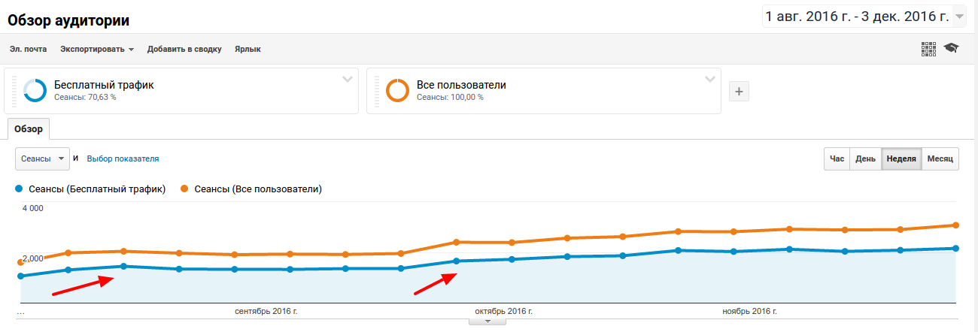Image resolution: width=978 pixels, height=332 pixels.
Task: Expand the Все пользователи segment chevron
Action: (709, 79)
